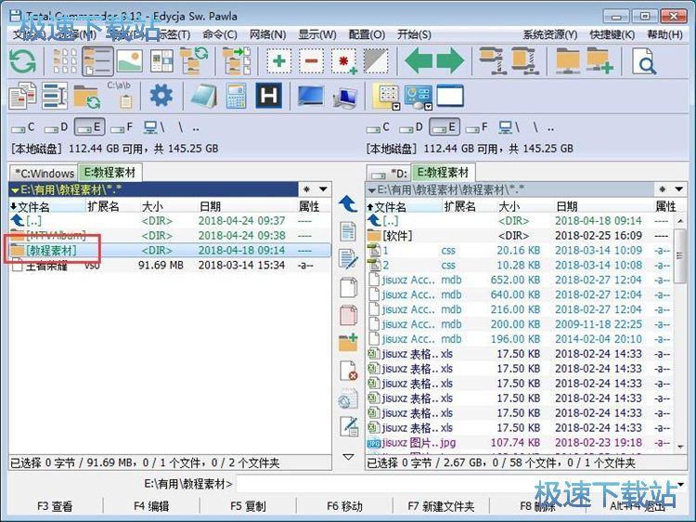This screenshot has width=696, height=522.
Task: Open command line history dropdown
Action: pos(681,484)
